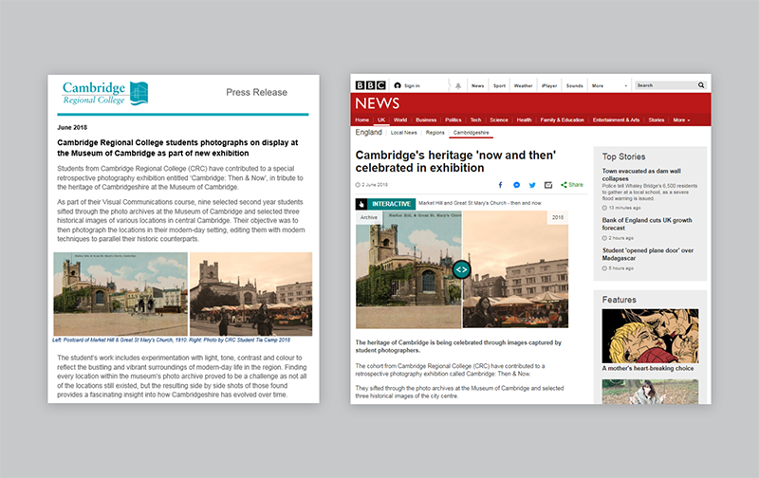Click the article headline 'Cambridge's heritage now and then'
The image size is (759, 478).
click(x=455, y=161)
